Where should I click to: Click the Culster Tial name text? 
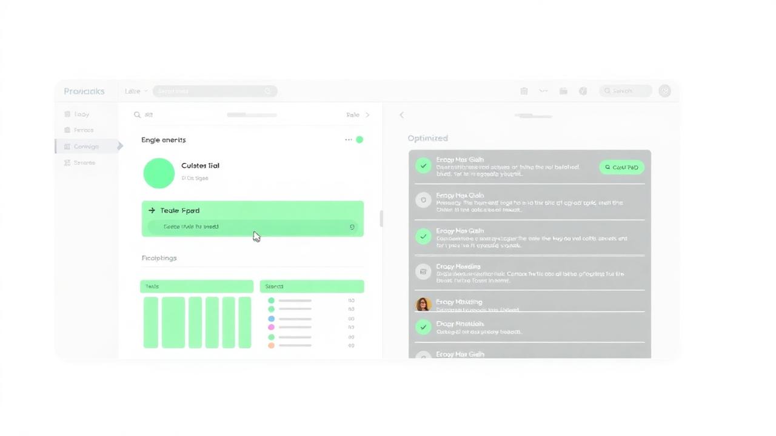(200, 165)
